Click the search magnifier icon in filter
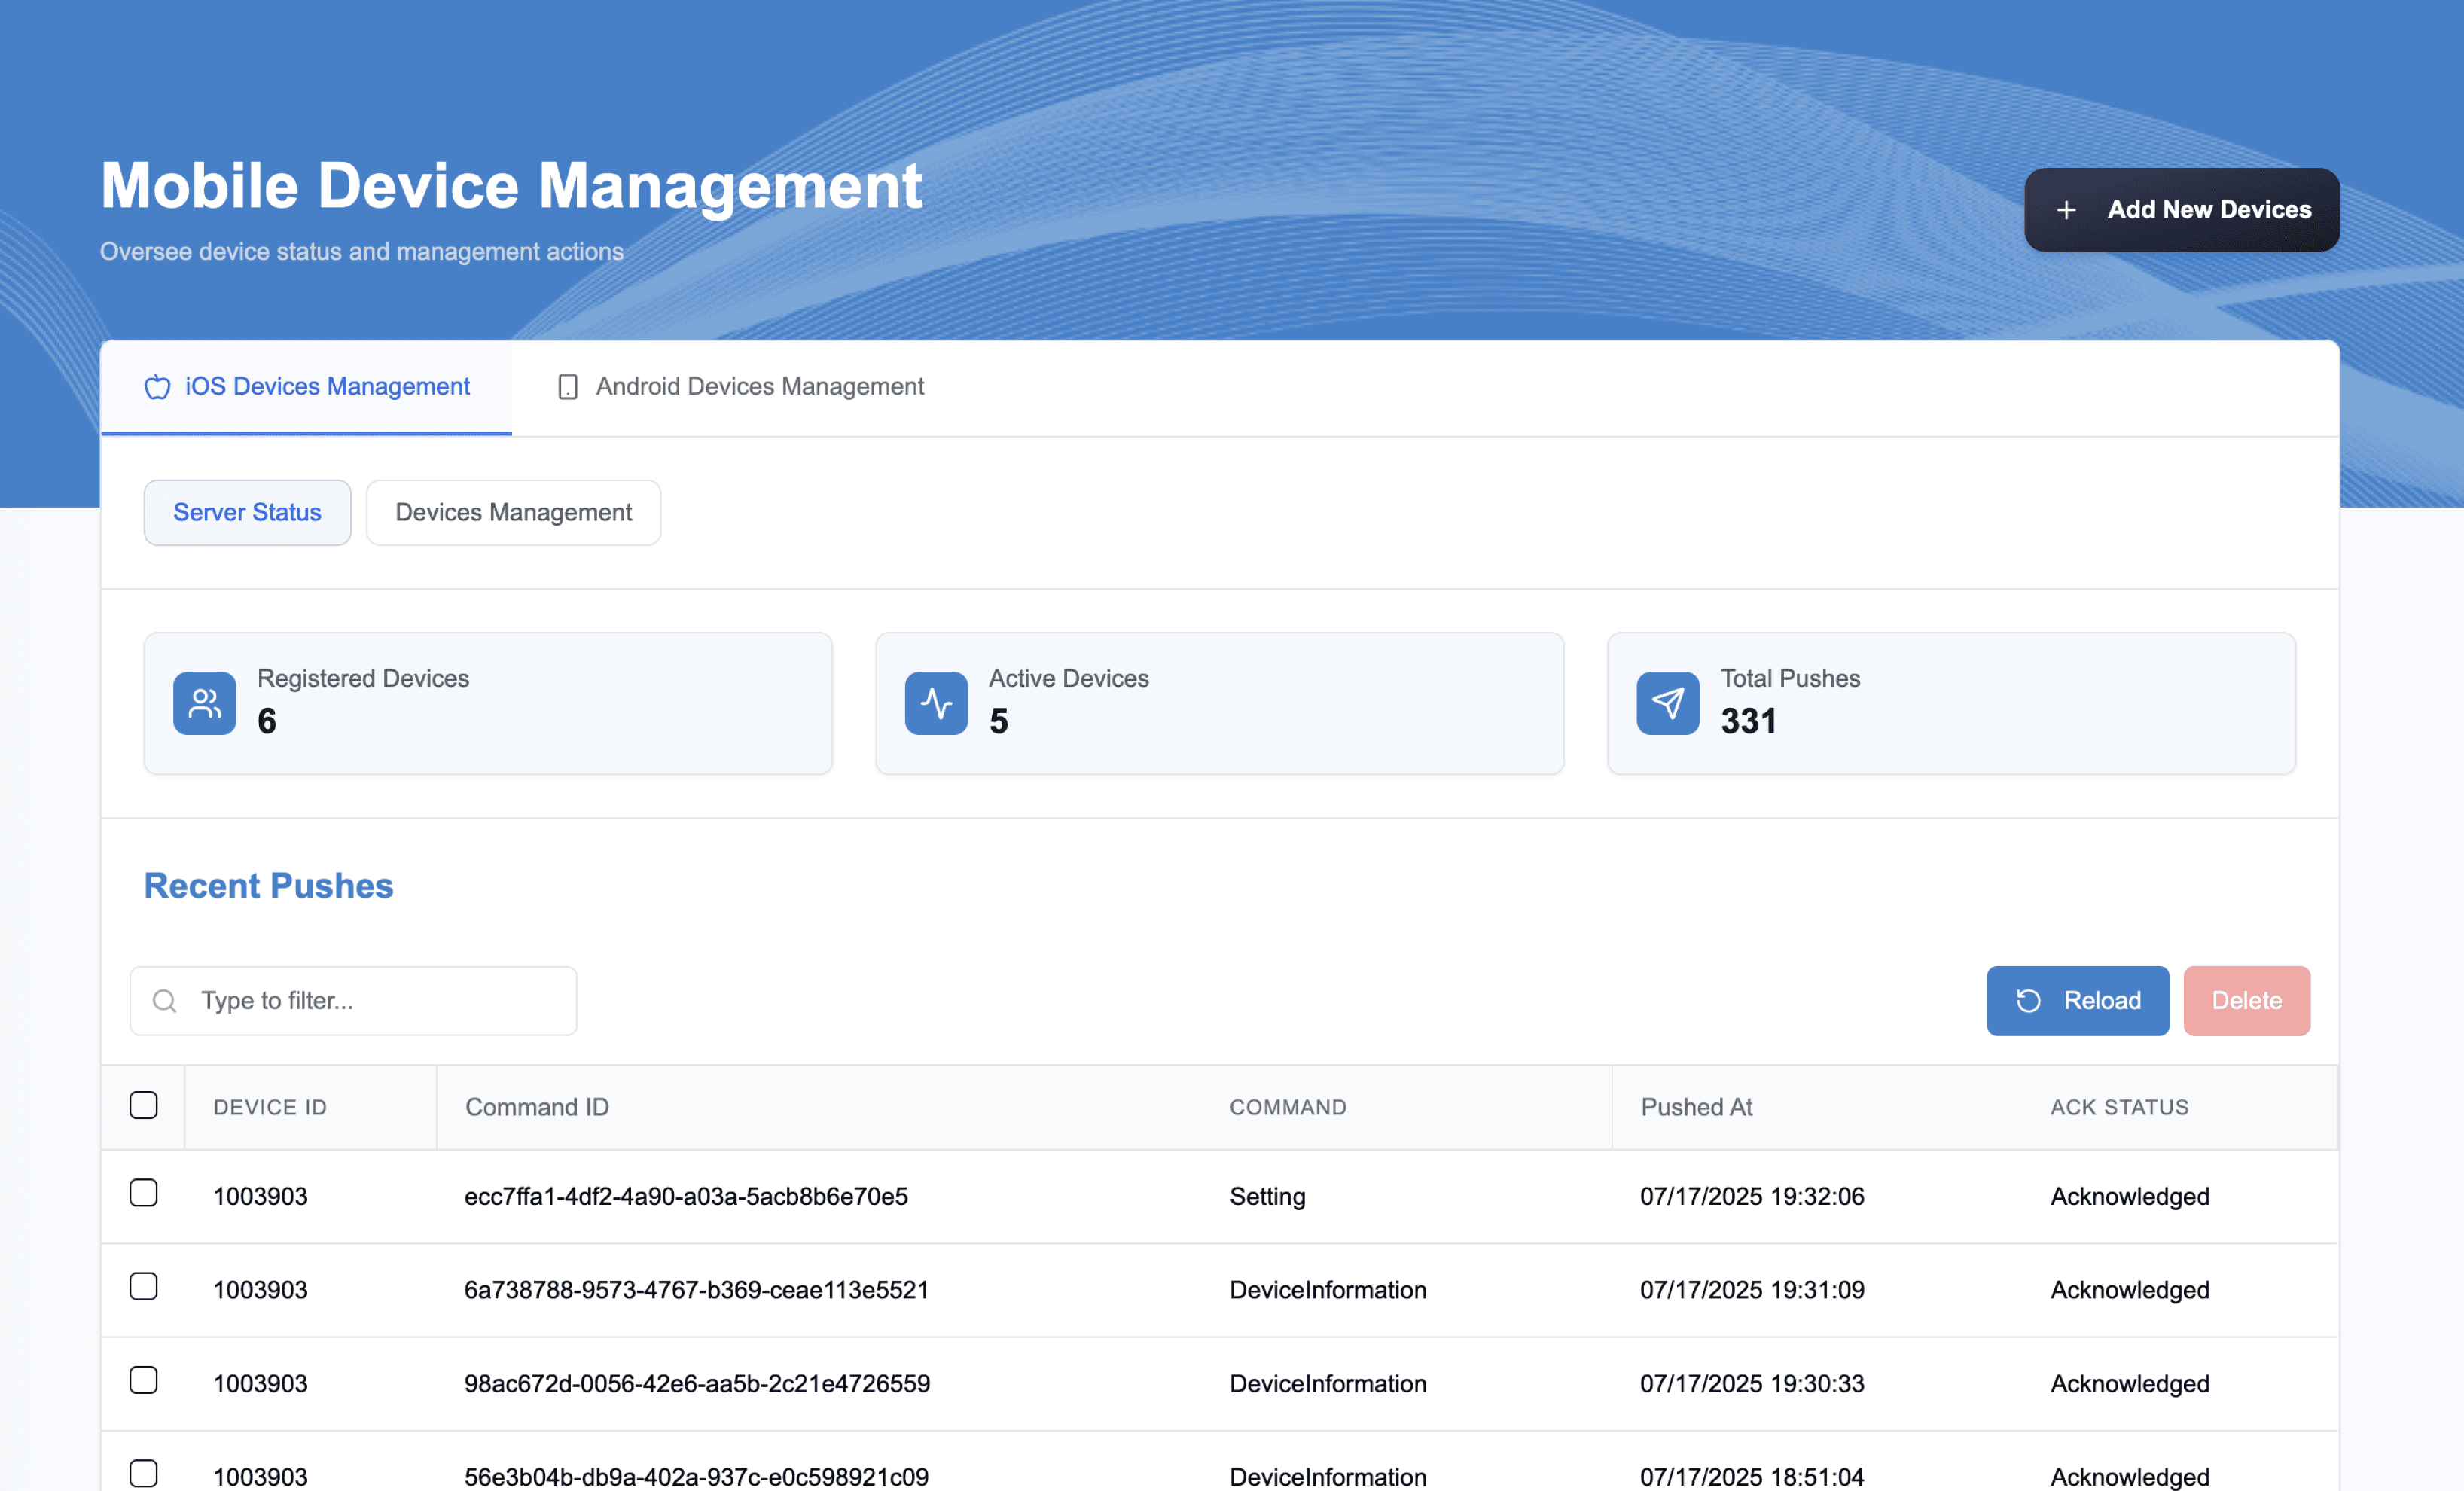 click(x=165, y=1001)
